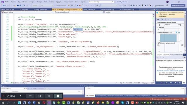Viewport: 187px width, 105px height.
Task: Click the Restart debugging icon
Action: 82,5
